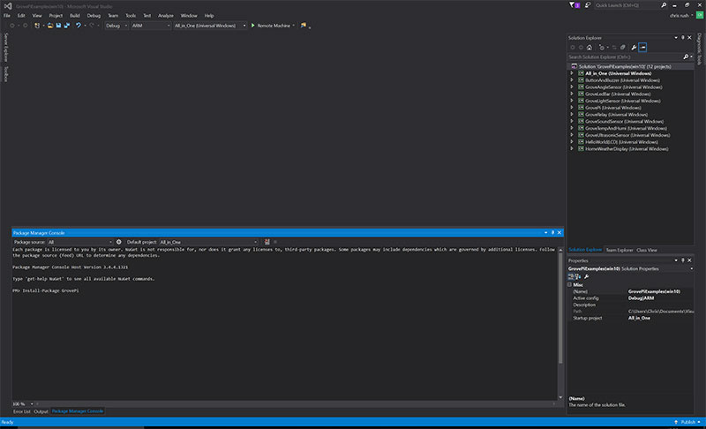Start debugging on Remote Machine
This screenshot has width=706, height=429.
[x=274, y=26]
